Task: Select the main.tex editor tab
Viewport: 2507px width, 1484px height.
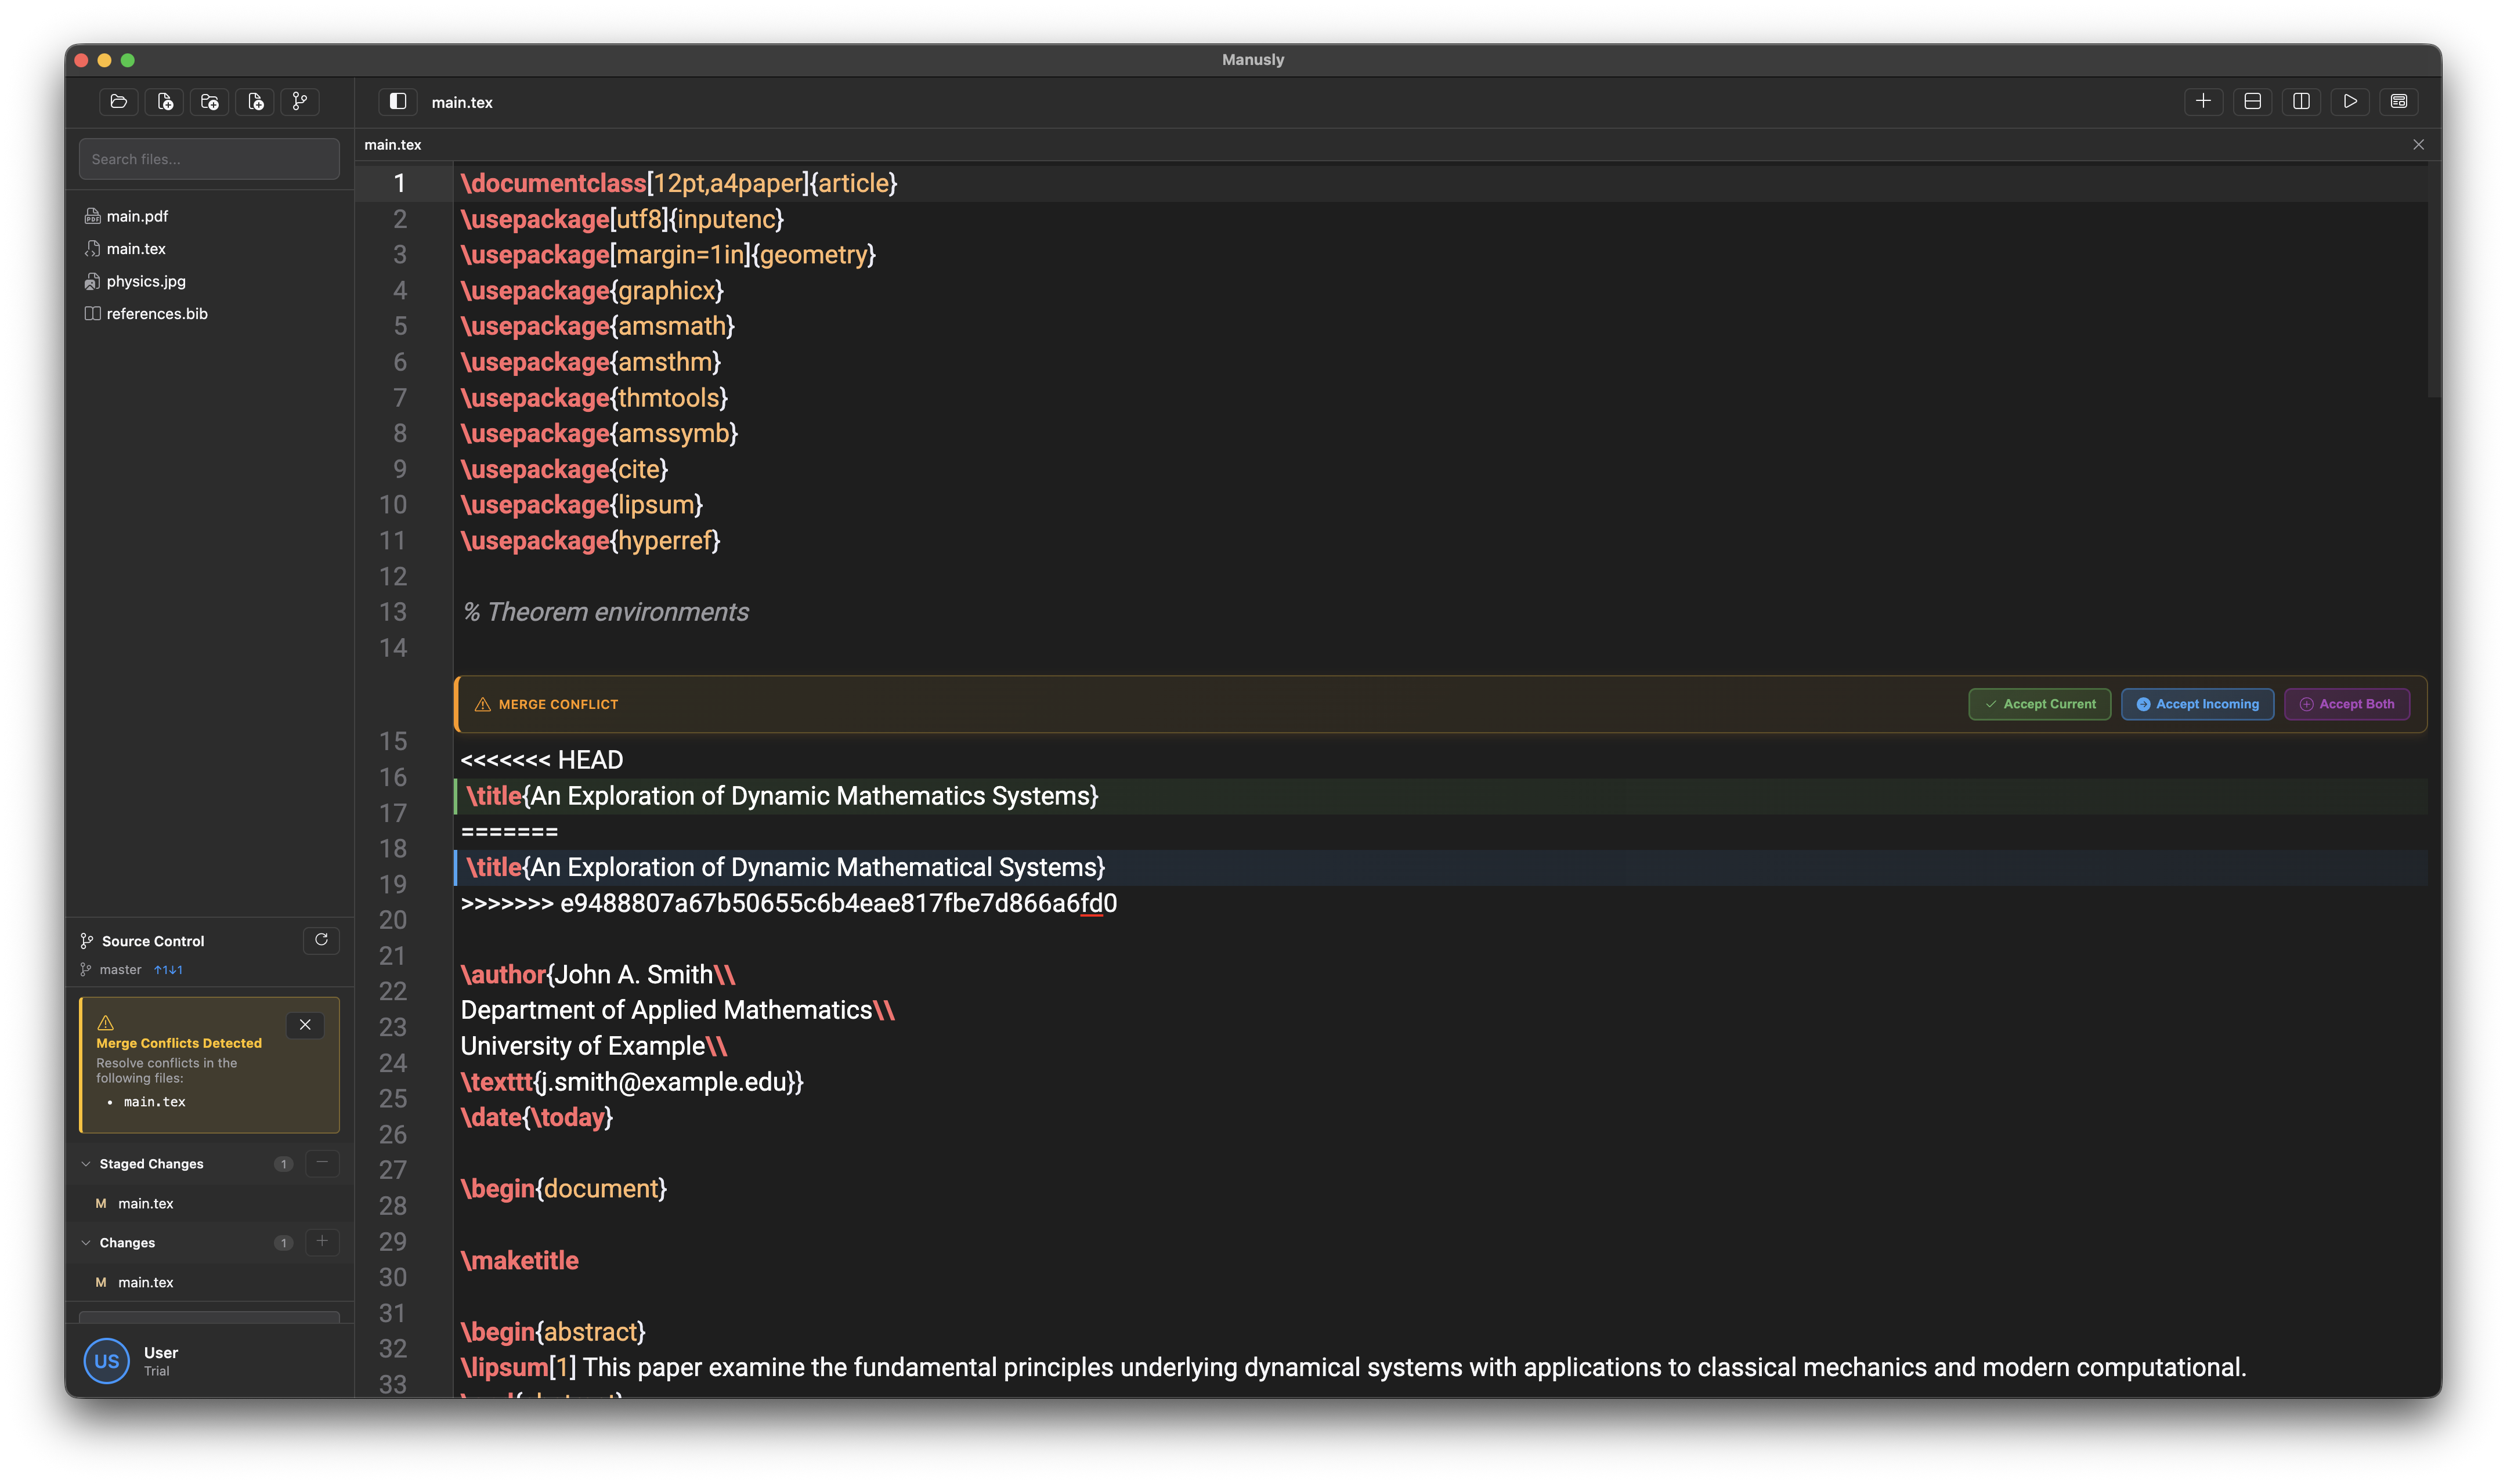Action: point(392,144)
